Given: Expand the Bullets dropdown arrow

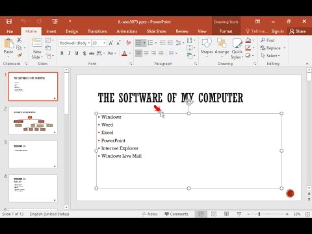Looking at the screenshot, I should 144,43.
